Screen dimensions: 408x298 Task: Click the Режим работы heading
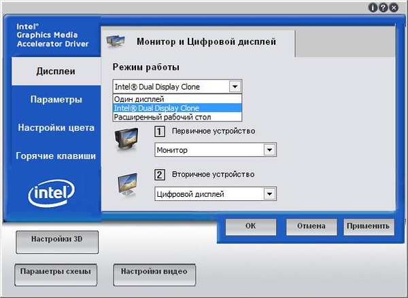(x=146, y=67)
